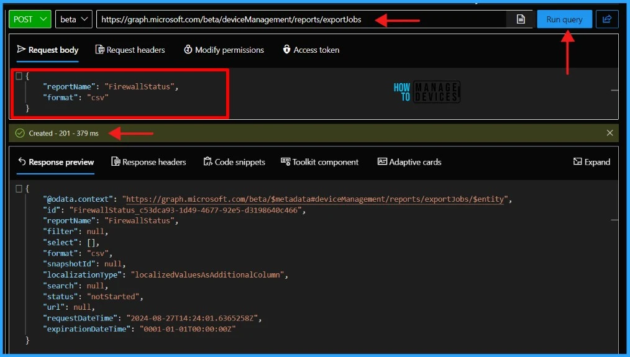
Task: Click the FirewallStatus id value in response
Action: coord(187,210)
